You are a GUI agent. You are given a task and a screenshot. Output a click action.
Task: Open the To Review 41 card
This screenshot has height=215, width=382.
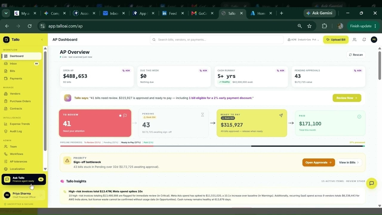point(95,123)
